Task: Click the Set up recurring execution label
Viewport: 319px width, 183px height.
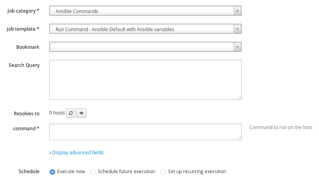Action: [197, 172]
